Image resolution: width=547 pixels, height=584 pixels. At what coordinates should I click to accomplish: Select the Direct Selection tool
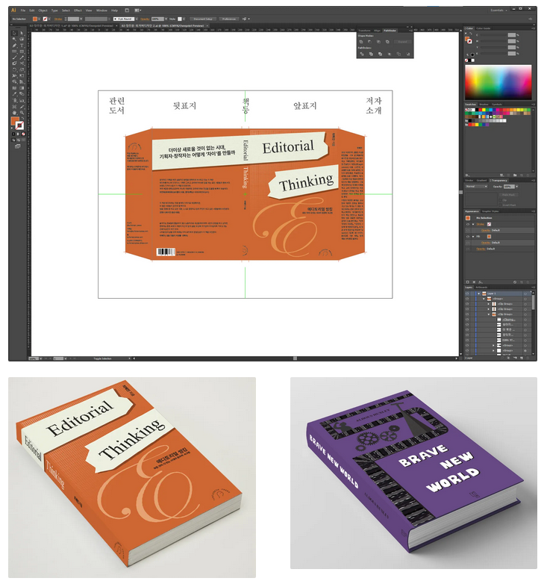pos(22,33)
